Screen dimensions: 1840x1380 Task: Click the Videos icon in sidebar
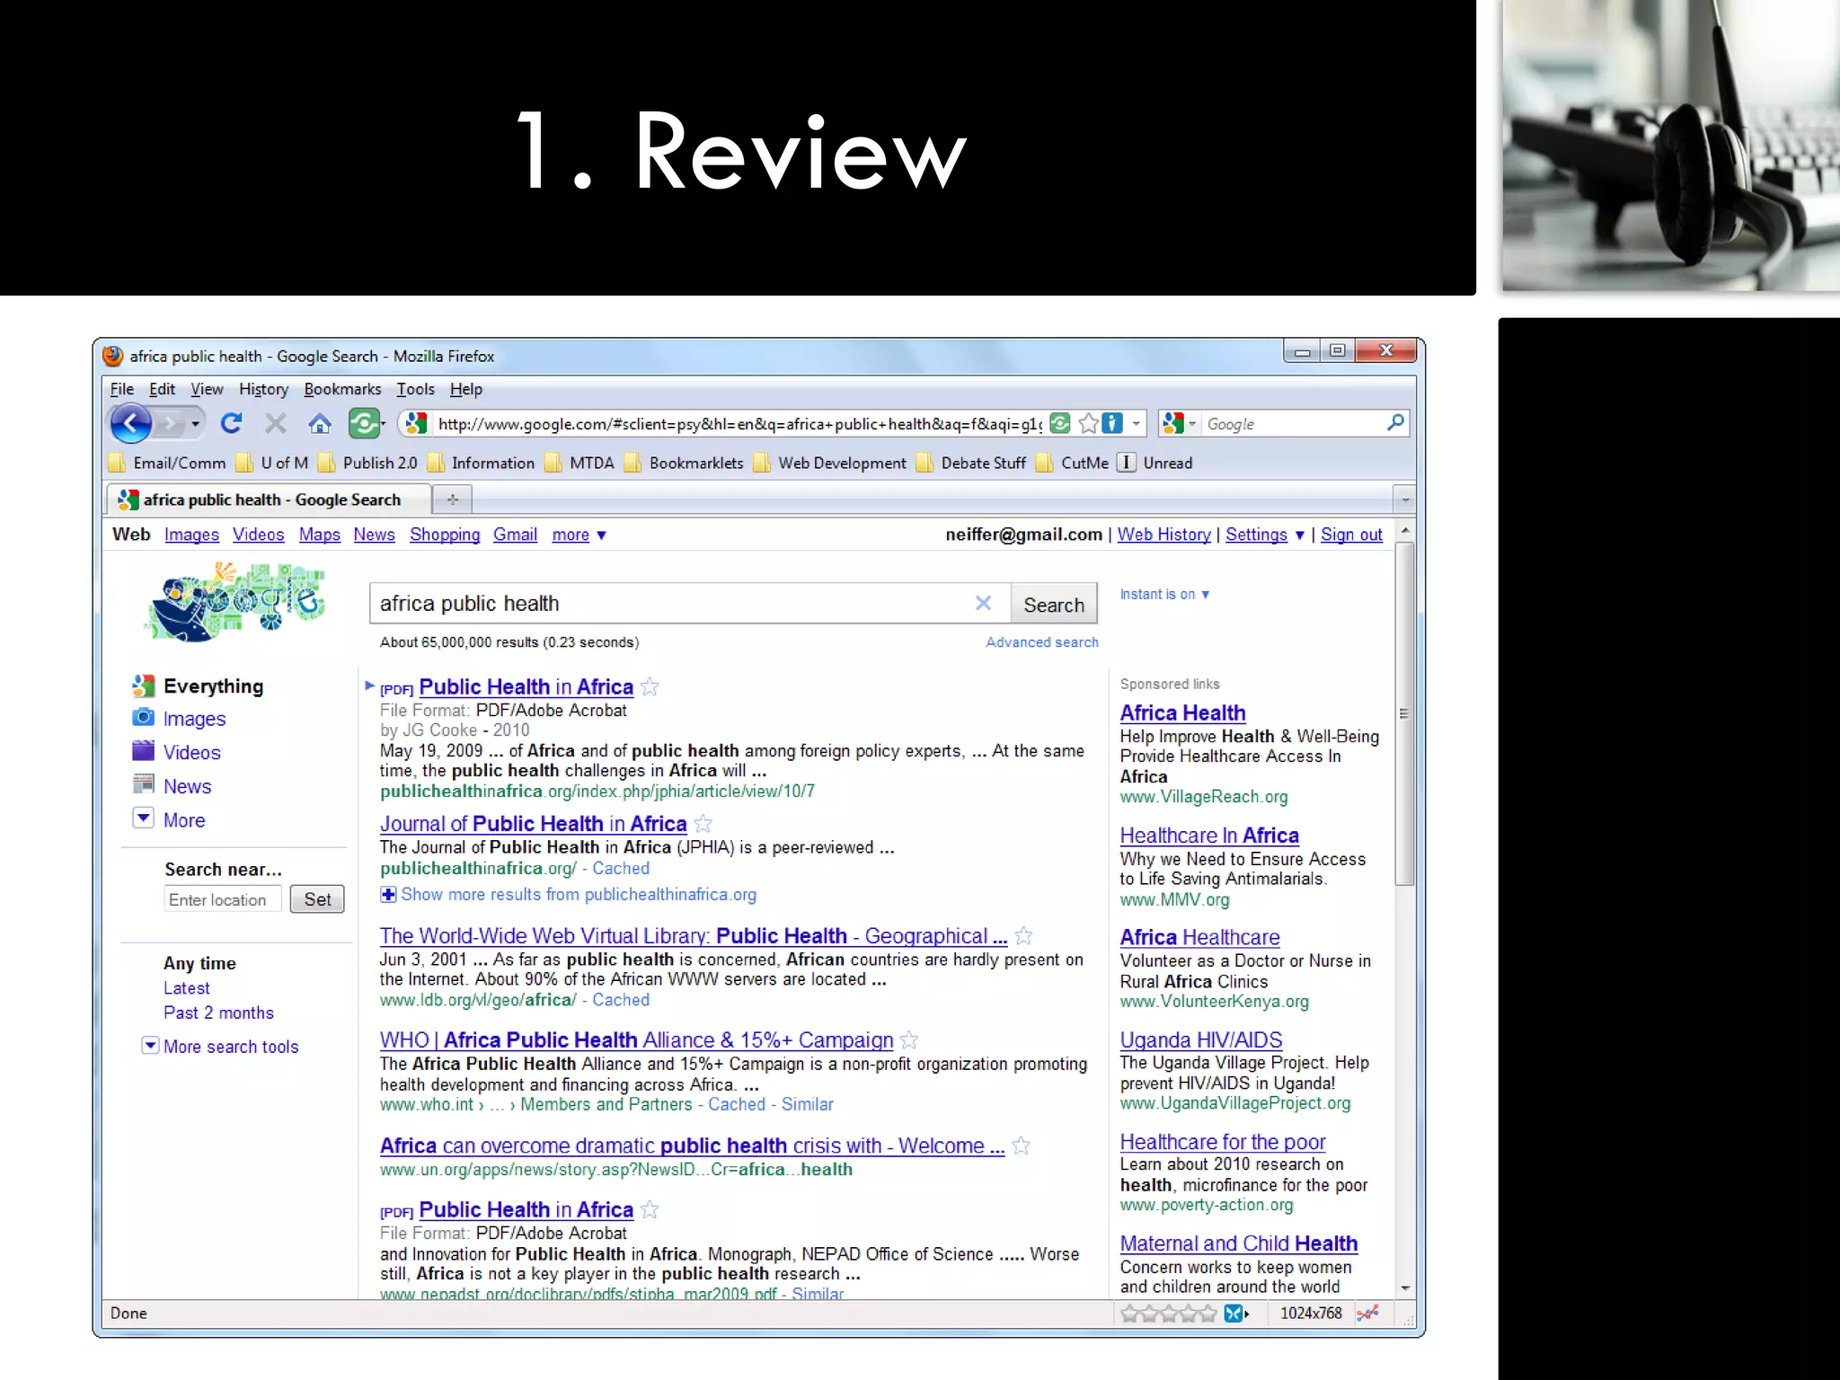(143, 750)
